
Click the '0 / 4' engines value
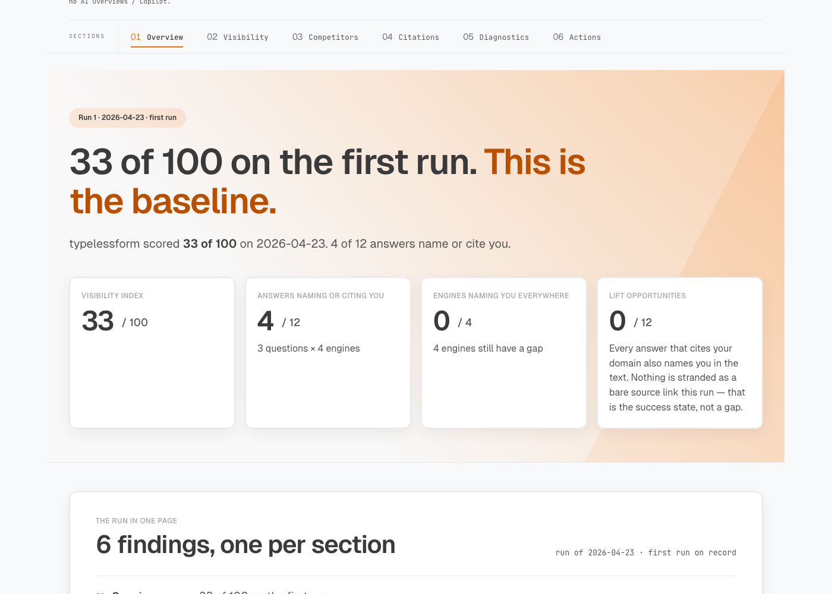coord(452,321)
